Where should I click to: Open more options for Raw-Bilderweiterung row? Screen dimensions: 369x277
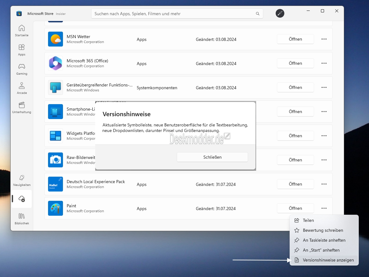pyautogui.click(x=324, y=160)
